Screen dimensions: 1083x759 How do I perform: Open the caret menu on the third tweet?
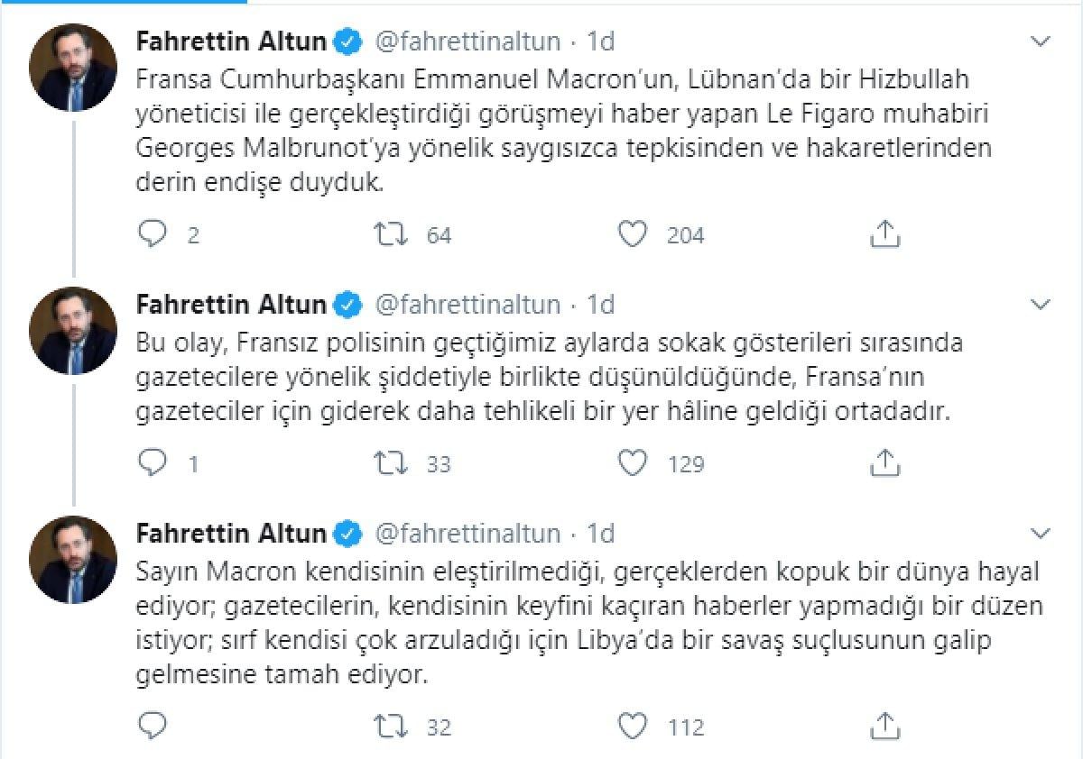[x=1042, y=533]
